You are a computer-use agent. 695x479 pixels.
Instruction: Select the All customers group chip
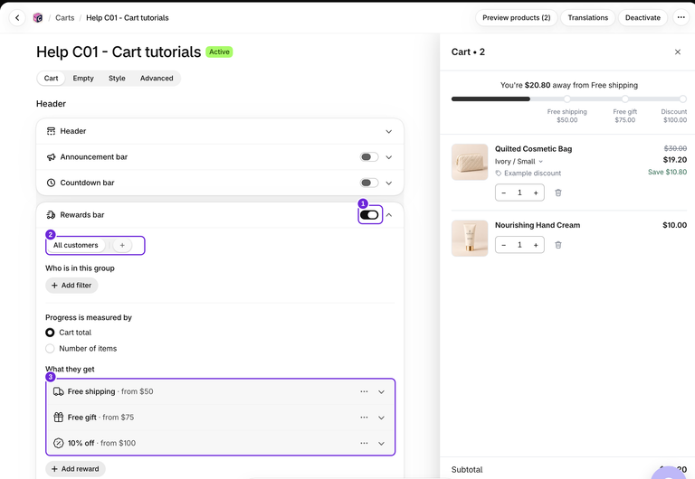pyautogui.click(x=76, y=245)
